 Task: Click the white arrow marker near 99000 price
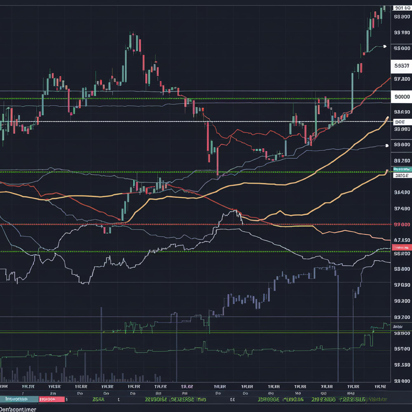tap(385, 47)
